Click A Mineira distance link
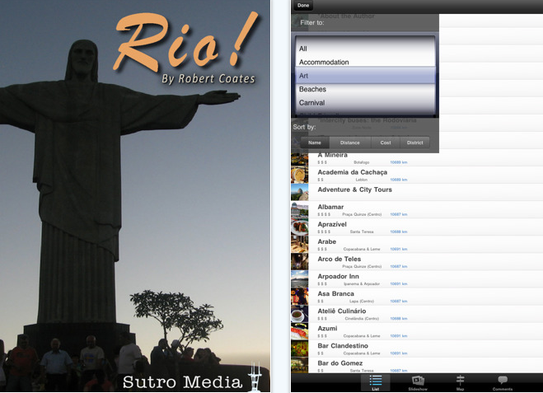 pyautogui.click(x=399, y=162)
